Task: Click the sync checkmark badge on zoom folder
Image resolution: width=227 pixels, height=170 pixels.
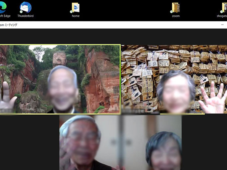Action: pyautogui.click(x=172, y=12)
